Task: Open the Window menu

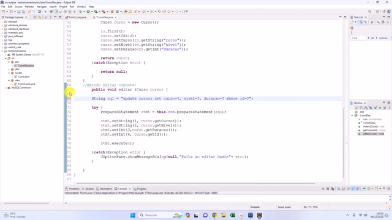Action: pyautogui.click(x=81, y=7)
